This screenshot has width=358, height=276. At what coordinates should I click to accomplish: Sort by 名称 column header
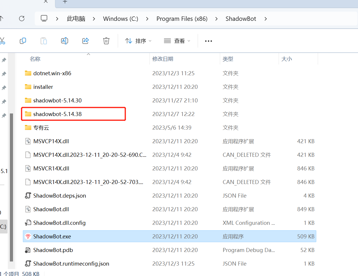click(x=35, y=59)
